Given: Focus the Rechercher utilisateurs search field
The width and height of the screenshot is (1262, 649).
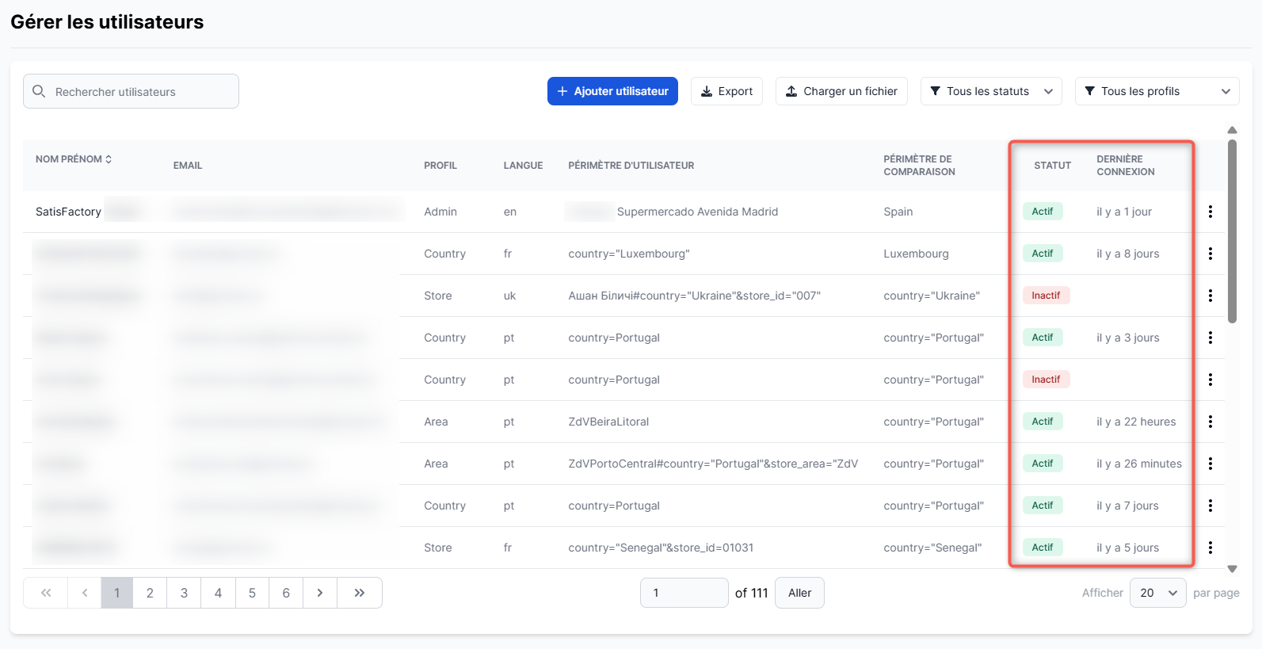Looking at the screenshot, I should (x=143, y=92).
